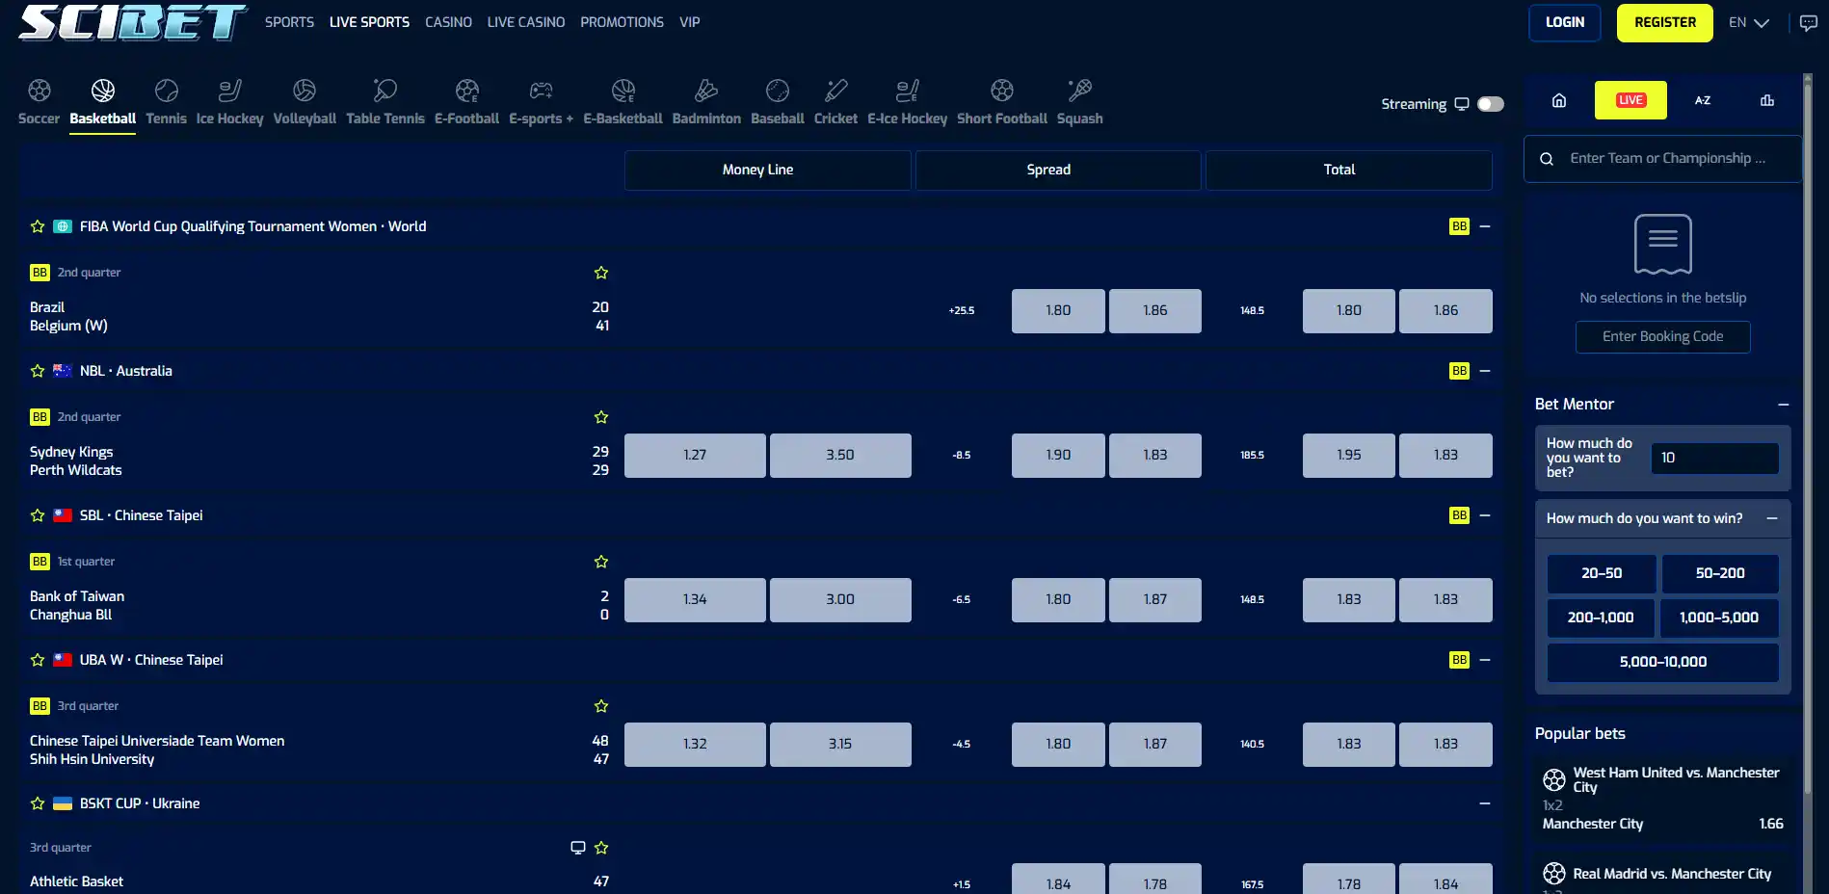Open the Ice Hockey sport category
Viewport: 1829px width, 894px height.
pyautogui.click(x=229, y=102)
